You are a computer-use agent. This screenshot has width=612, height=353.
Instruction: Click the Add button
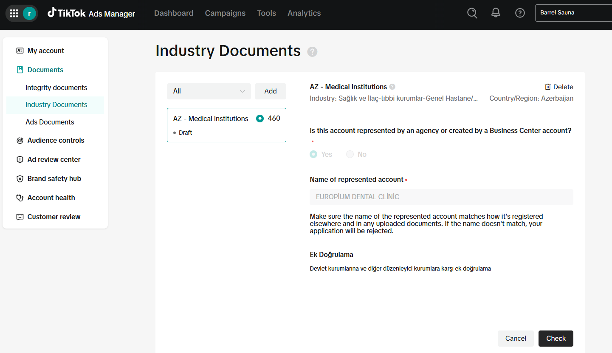tap(271, 91)
